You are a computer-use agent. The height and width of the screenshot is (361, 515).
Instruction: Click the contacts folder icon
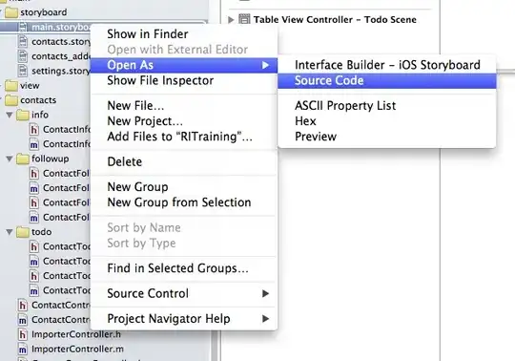click(x=11, y=100)
